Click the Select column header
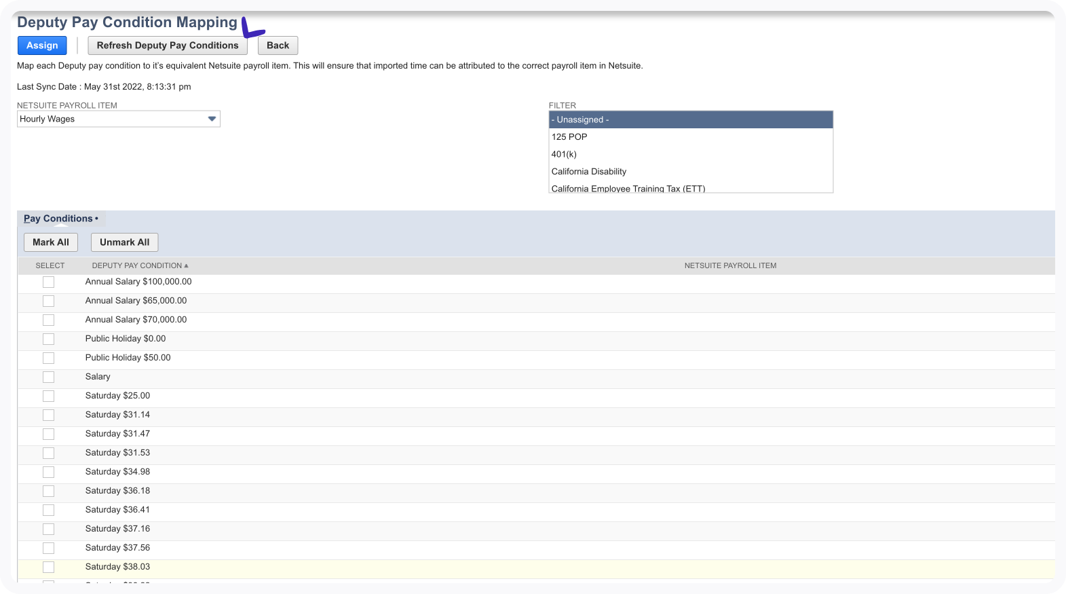The width and height of the screenshot is (1066, 594). tap(50, 265)
